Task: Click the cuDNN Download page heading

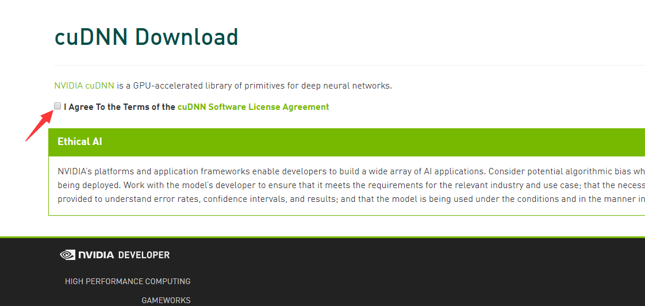Action: coord(147,37)
